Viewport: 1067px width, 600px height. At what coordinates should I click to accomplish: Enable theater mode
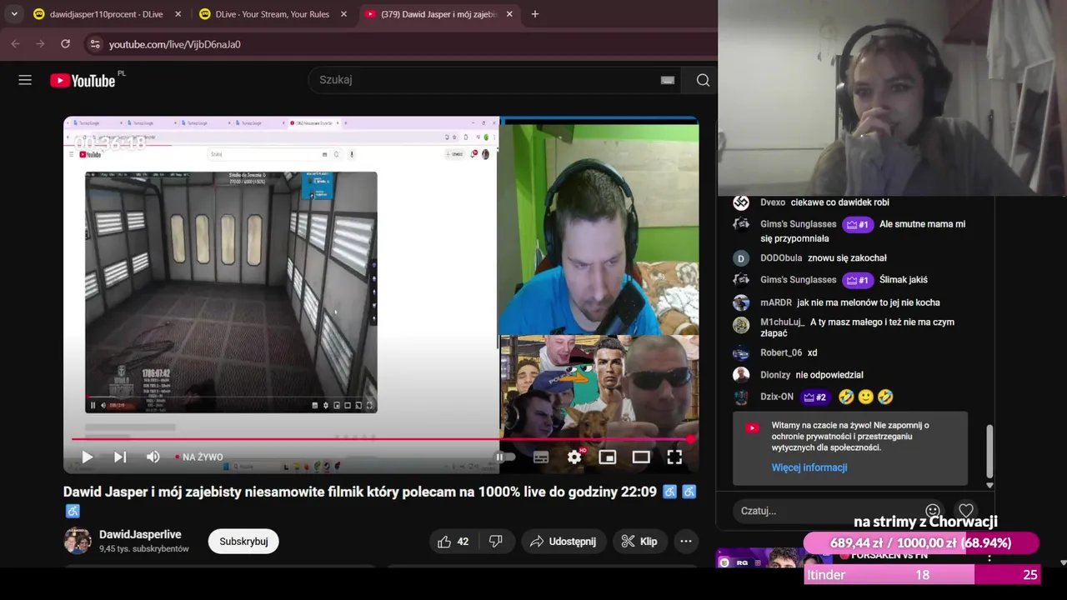tap(641, 457)
